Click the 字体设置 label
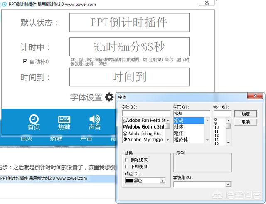The image size is (266, 204). pos(86,97)
